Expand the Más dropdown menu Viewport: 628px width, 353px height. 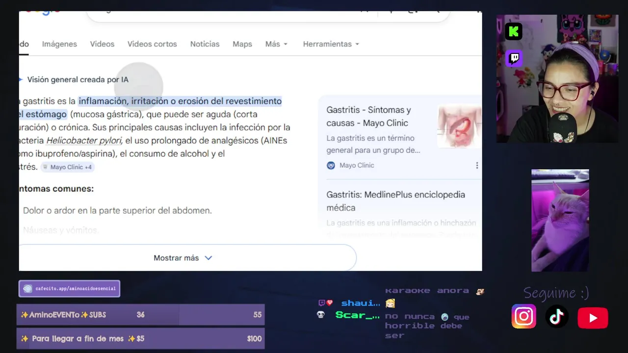click(x=277, y=44)
